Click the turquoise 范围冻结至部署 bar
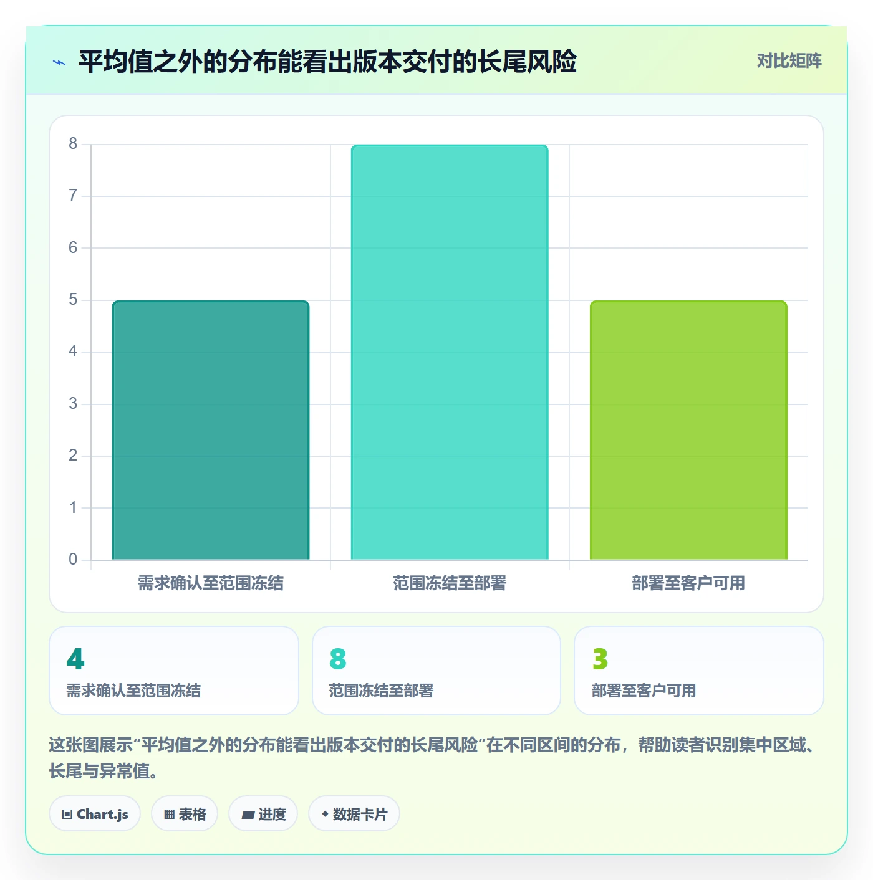Viewport: 873px width, 880px height. click(450, 352)
